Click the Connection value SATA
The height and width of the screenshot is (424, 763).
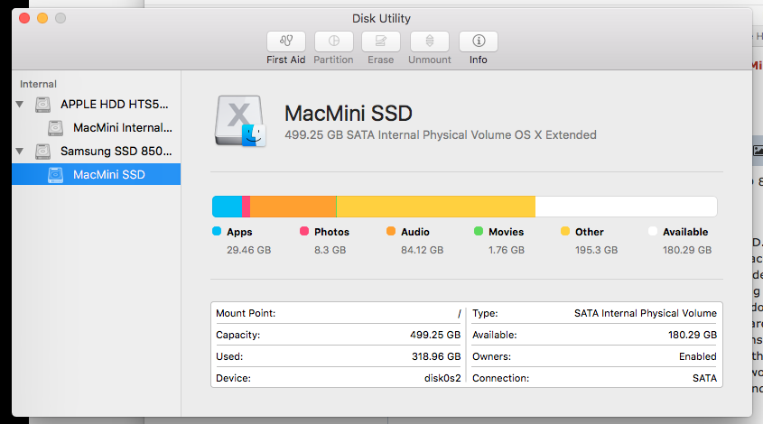704,378
